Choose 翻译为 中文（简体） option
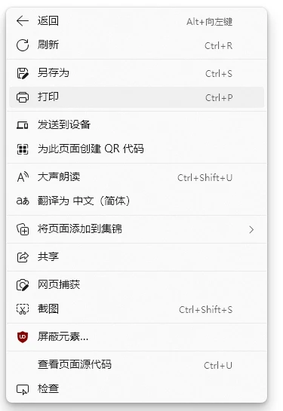The image size is (283, 411). pyautogui.click(x=137, y=201)
